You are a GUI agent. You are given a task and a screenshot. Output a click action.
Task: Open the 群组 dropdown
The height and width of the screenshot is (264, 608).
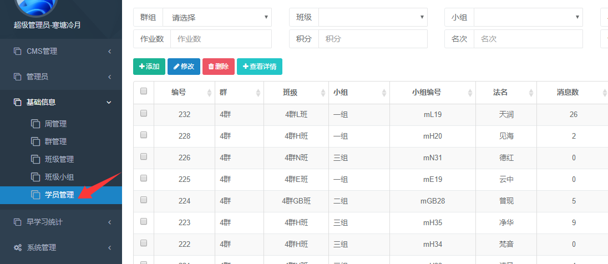(x=217, y=17)
